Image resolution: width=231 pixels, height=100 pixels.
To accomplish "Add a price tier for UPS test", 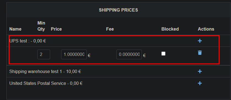I will pos(200,41).
